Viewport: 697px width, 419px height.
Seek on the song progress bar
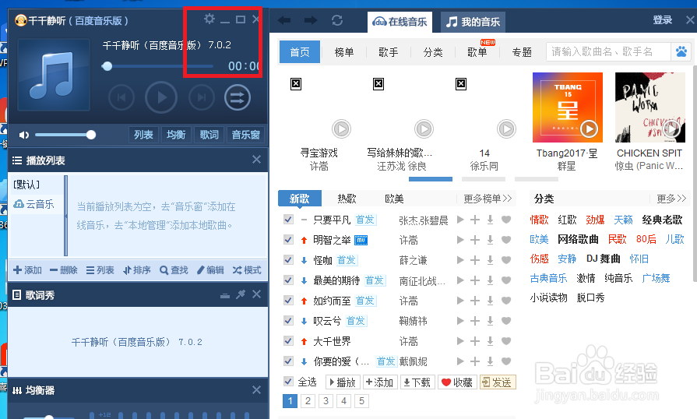[x=157, y=66]
